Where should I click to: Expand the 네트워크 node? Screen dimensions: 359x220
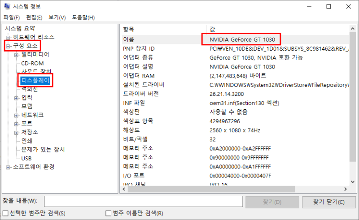pyautogui.click(x=16, y=115)
